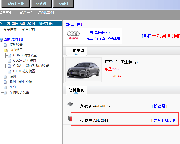180x144 pixels.
Task: Click the Y-一汽-奥迪-A6L-2014-- 维修手册 header
Action: [31, 24]
